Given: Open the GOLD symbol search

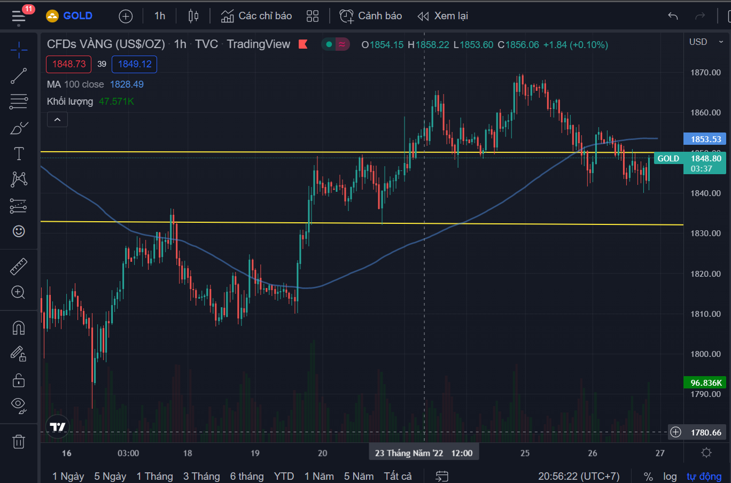Looking at the screenshot, I should click(69, 16).
